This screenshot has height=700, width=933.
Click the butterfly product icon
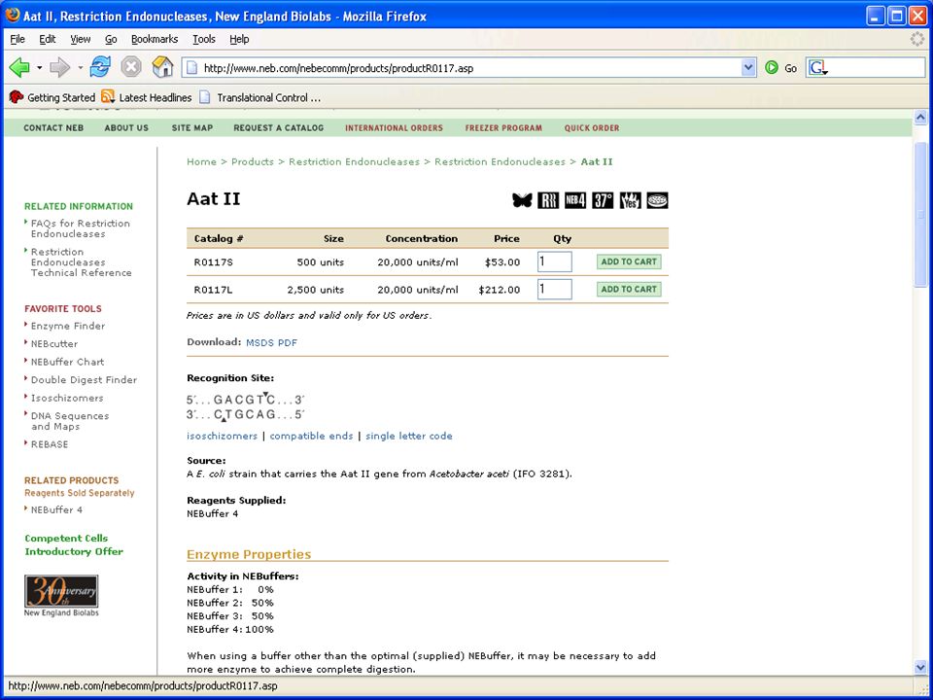(x=522, y=200)
